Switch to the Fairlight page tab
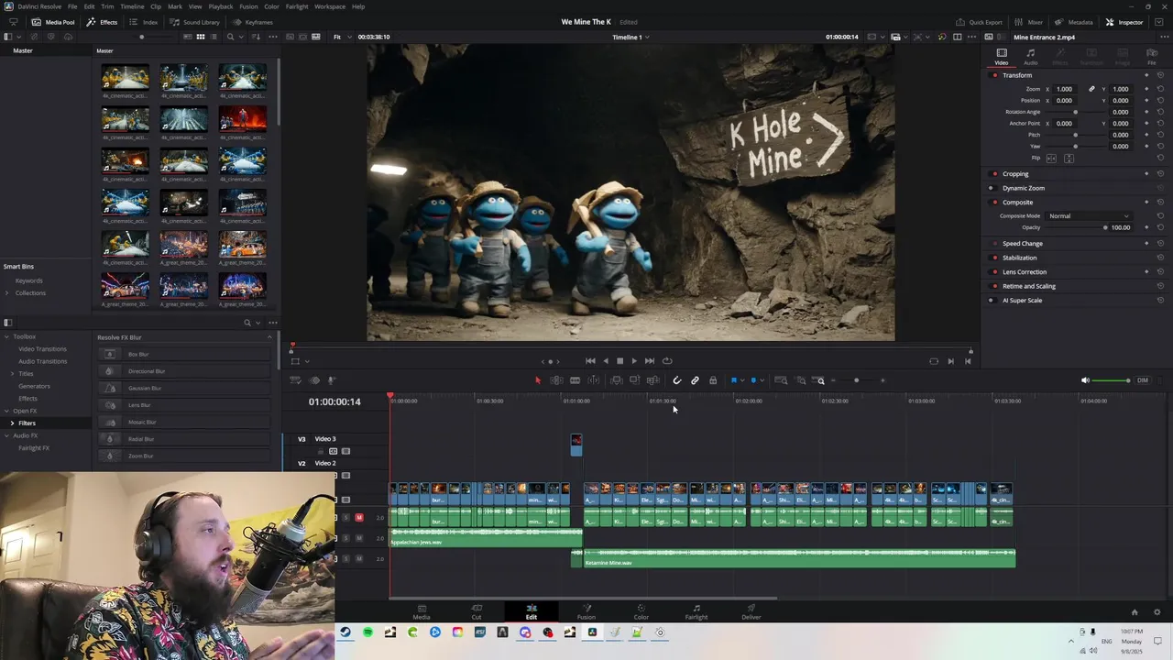The height and width of the screenshot is (660, 1173). click(x=696, y=611)
